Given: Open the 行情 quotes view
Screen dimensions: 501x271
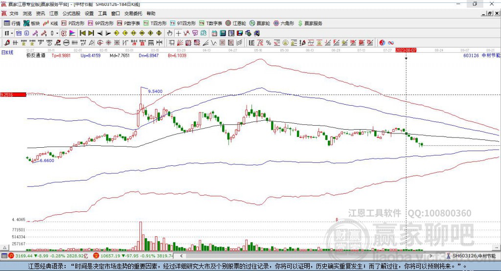Looking at the screenshot, I should pos(12,23).
